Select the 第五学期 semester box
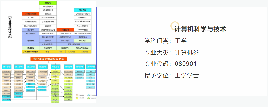 click(x=56, y=67)
